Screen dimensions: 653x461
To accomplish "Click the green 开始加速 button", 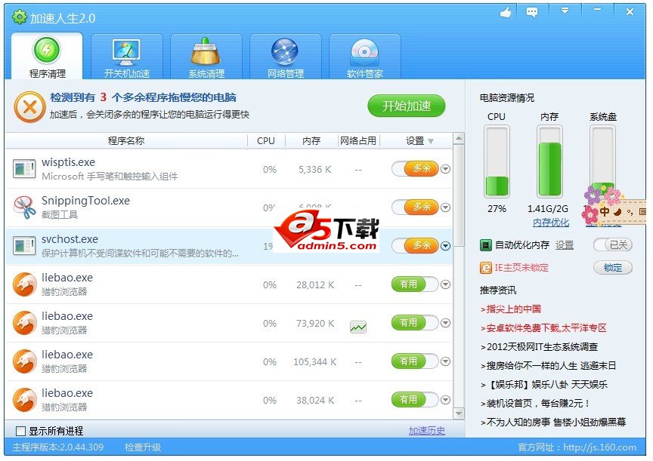I will pyautogui.click(x=407, y=106).
